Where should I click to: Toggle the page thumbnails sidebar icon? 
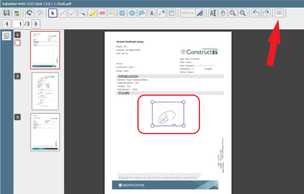tap(7, 36)
